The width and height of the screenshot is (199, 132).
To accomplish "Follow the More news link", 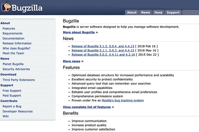I will 72,61.
